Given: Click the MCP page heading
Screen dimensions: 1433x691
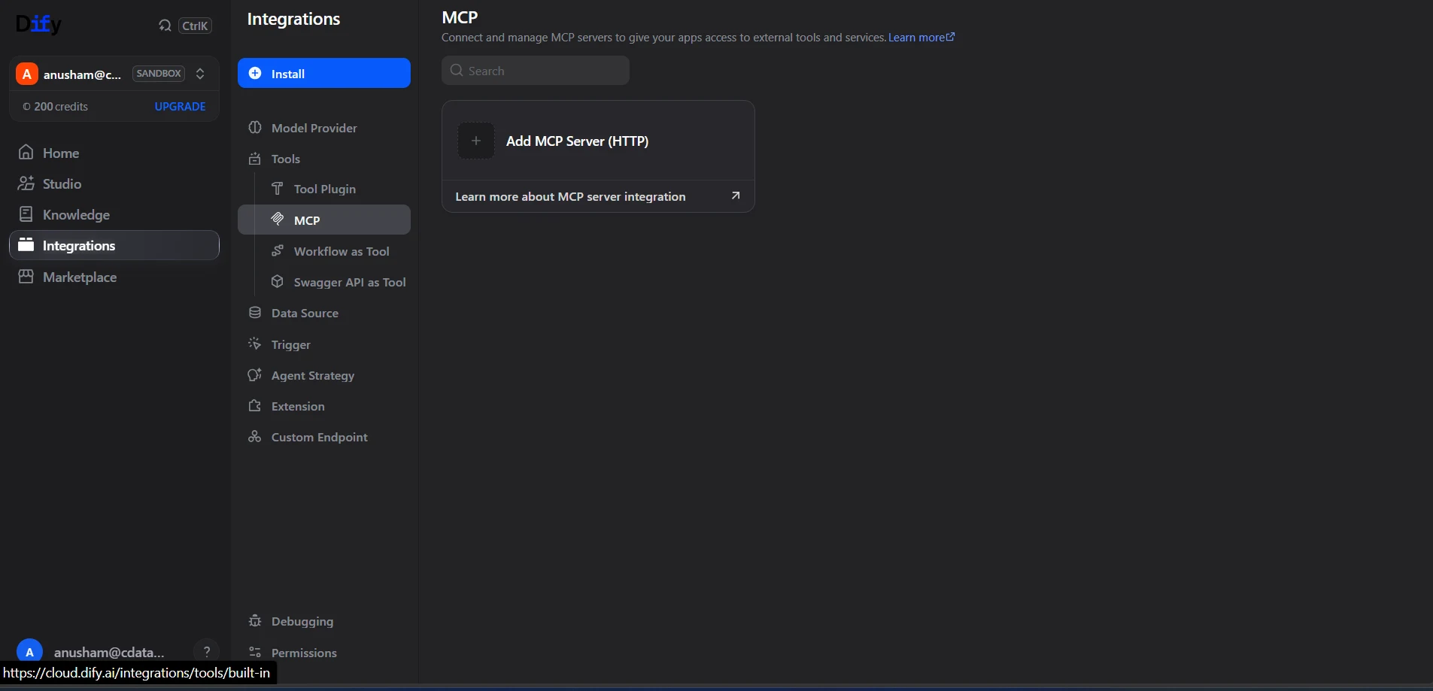Looking at the screenshot, I should pyautogui.click(x=460, y=17).
